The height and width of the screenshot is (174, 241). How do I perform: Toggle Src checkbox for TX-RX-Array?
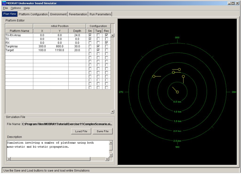coord(90,35)
